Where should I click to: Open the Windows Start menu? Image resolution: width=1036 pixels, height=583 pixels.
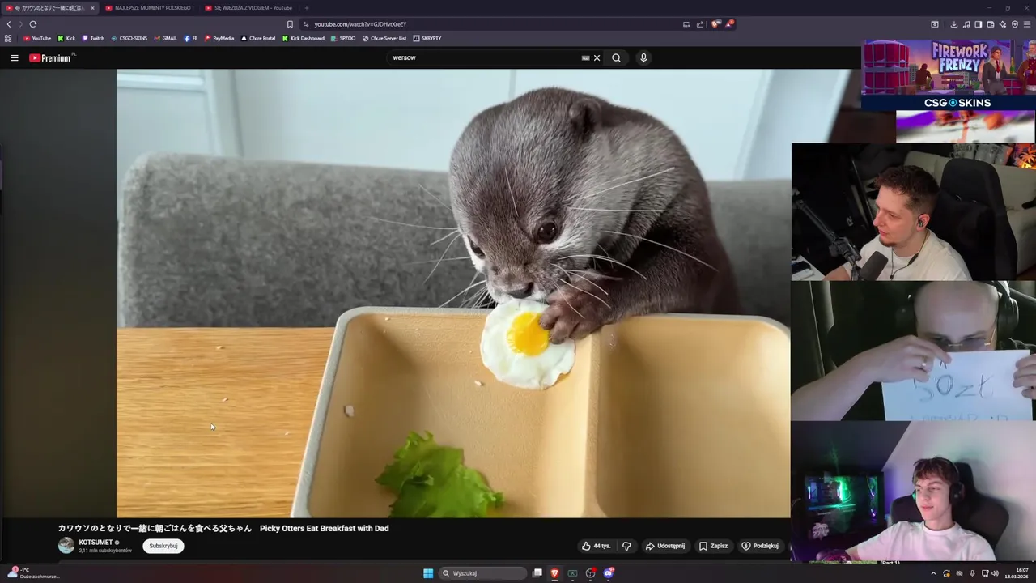[428, 573]
